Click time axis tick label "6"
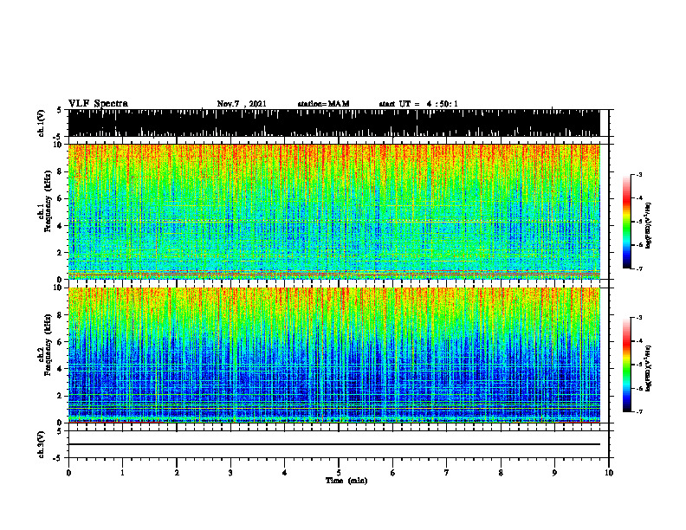This screenshot has width=686, height=530. (x=393, y=473)
